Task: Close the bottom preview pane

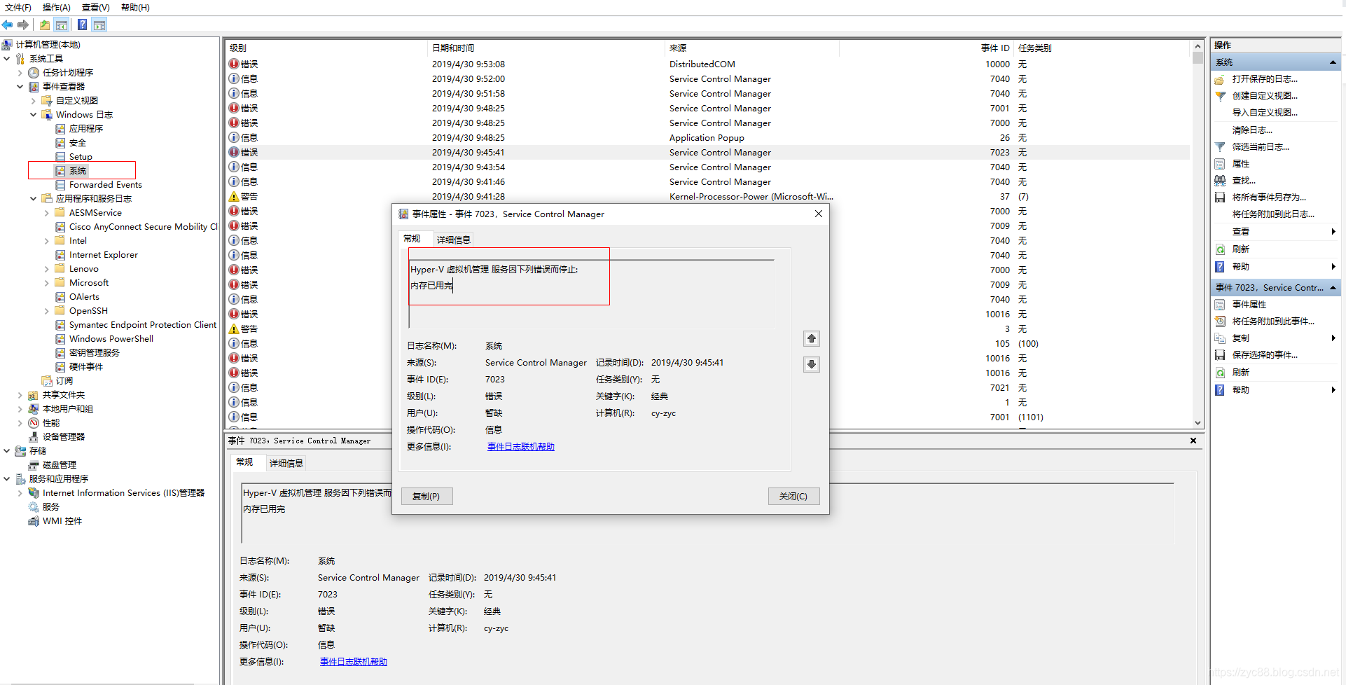Action: click(1193, 441)
